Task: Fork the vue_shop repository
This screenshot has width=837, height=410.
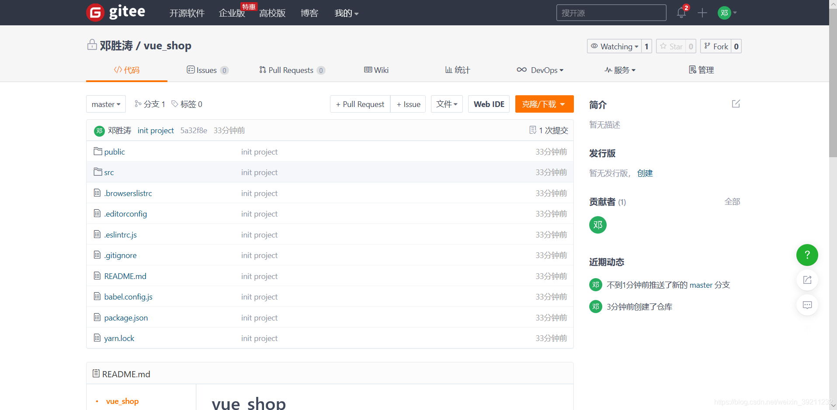Action: coord(716,46)
